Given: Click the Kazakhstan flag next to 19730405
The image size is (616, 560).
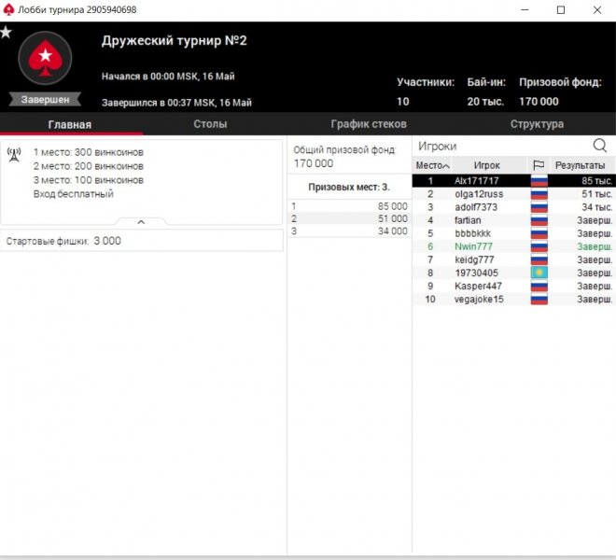Looking at the screenshot, I should tap(539, 273).
